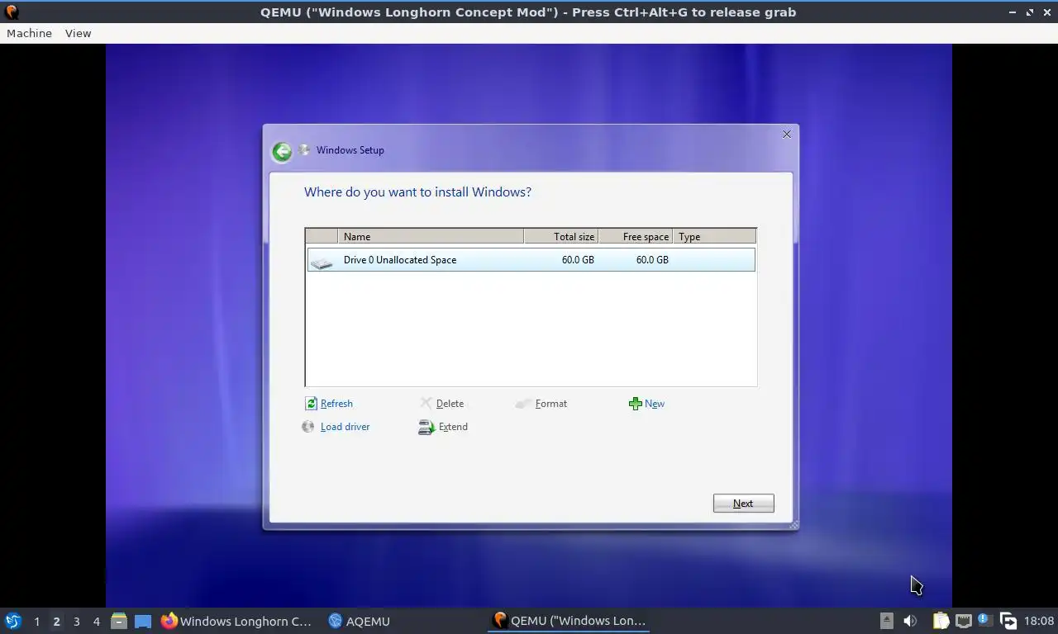Refresh the drive list
This screenshot has height=634, width=1058.
coord(336,404)
